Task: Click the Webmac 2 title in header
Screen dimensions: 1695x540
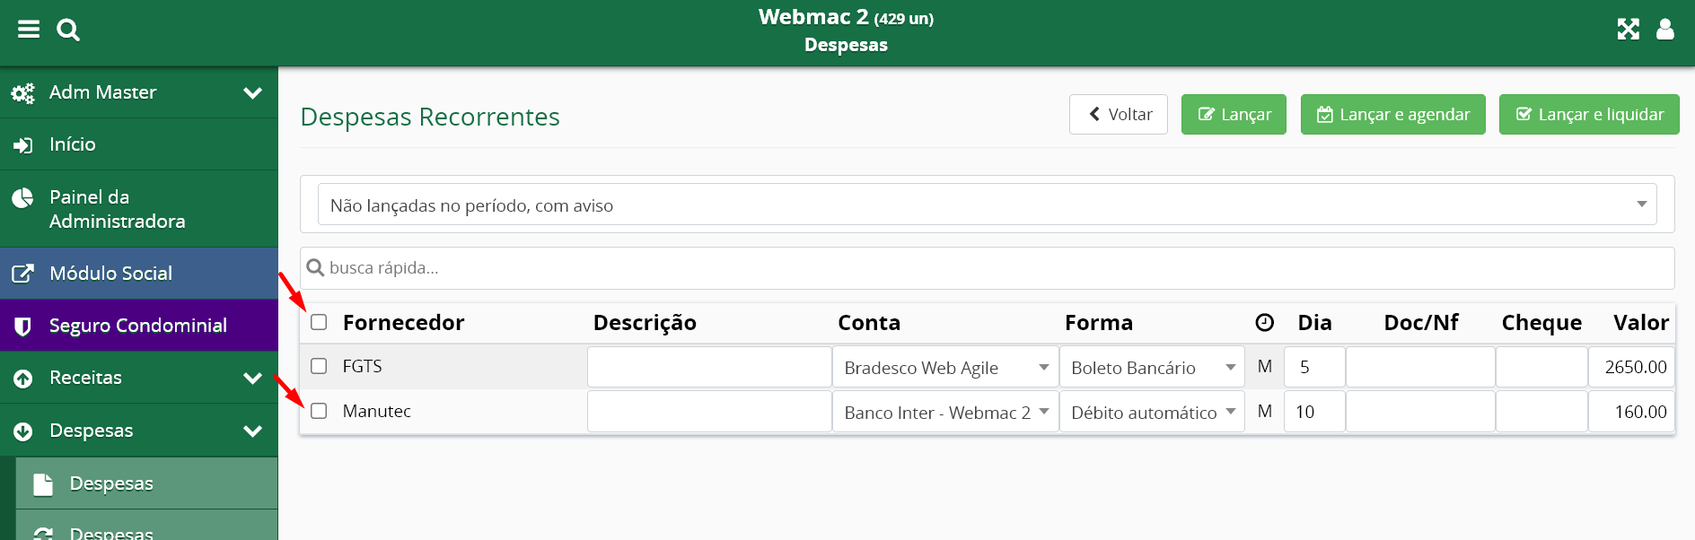Action: click(846, 17)
